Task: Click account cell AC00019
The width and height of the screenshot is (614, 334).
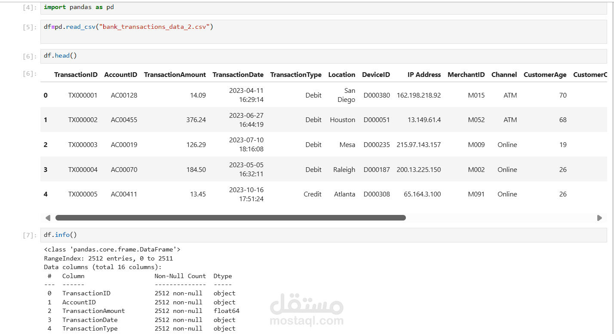Action: point(124,145)
